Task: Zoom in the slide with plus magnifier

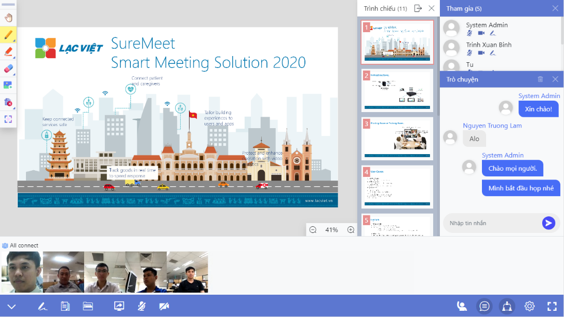Action: [351, 230]
